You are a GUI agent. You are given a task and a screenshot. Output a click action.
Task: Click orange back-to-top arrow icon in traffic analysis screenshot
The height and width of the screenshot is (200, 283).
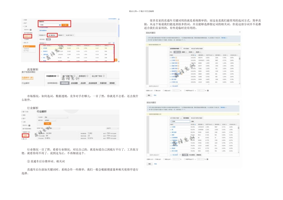[x=116, y=60]
